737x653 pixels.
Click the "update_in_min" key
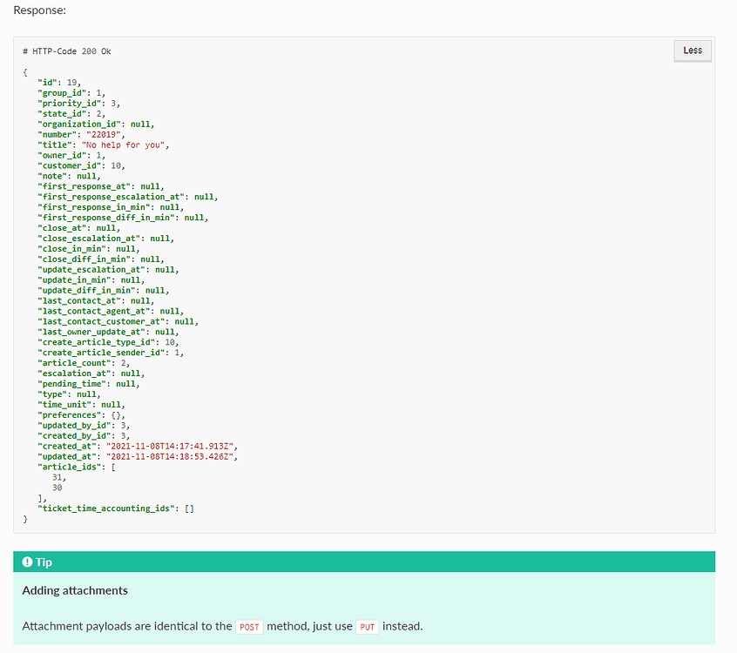click(x=76, y=280)
